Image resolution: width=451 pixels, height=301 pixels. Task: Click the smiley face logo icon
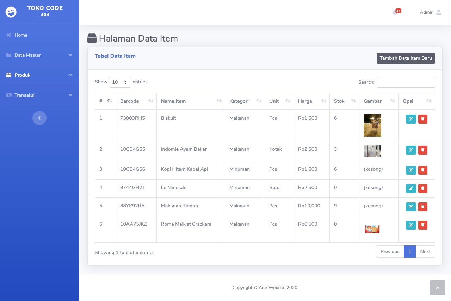[11, 12]
